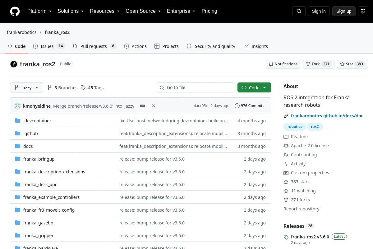The height and width of the screenshot is (249, 373).
Task: Click the fork icon beside 271 forks
Action: pyautogui.click(x=286, y=200)
